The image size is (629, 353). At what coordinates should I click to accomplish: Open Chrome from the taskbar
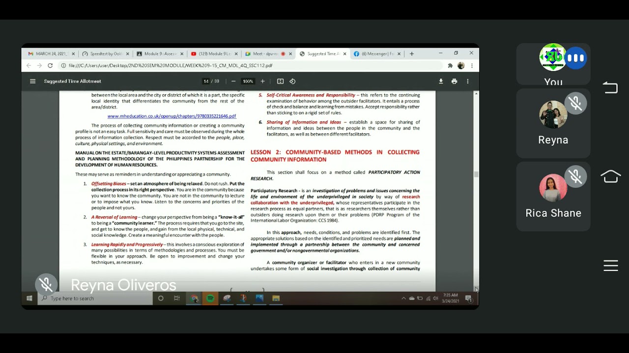click(x=194, y=298)
